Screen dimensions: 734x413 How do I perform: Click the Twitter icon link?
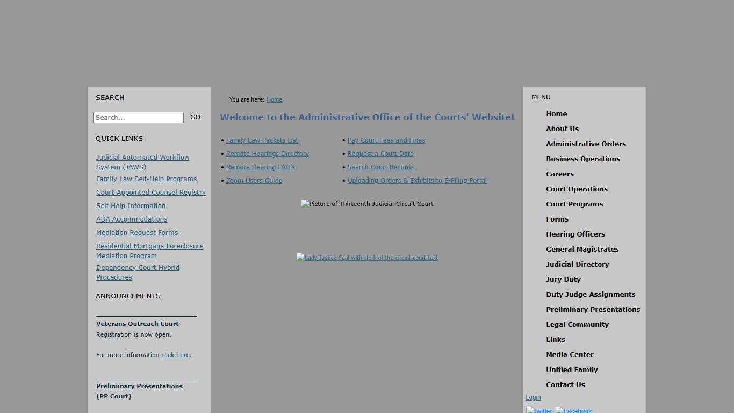pyautogui.click(x=539, y=411)
